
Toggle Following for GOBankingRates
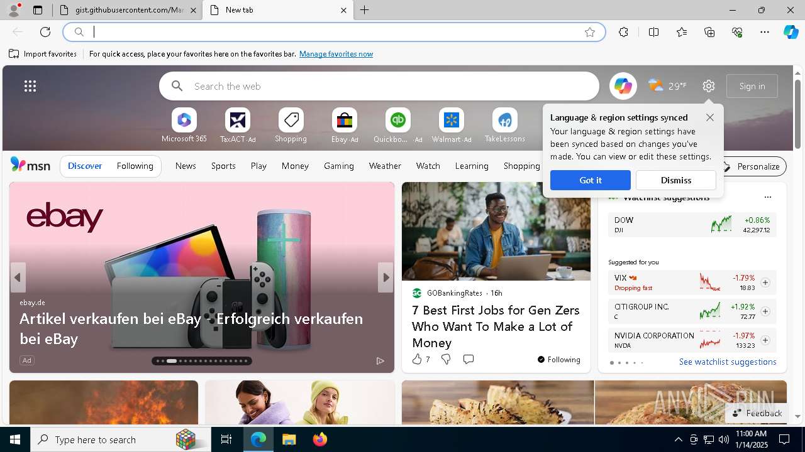[x=558, y=360]
